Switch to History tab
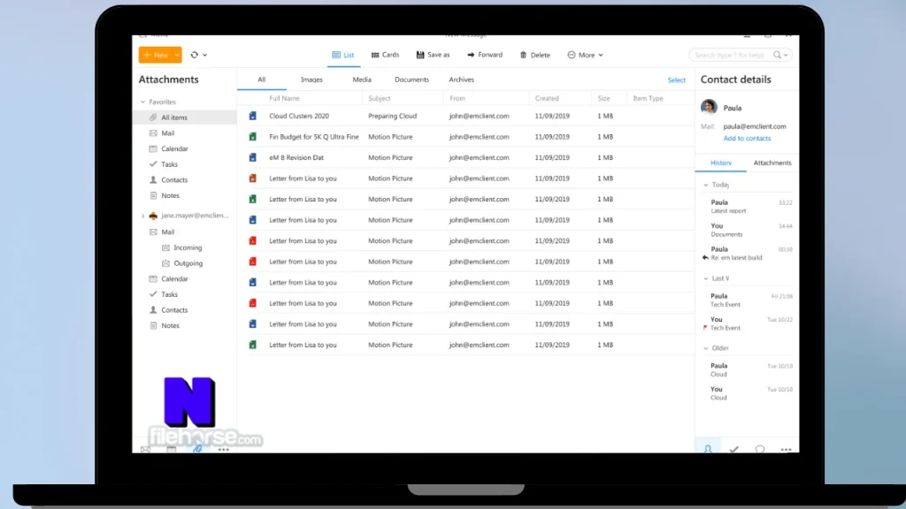Image resolution: width=906 pixels, height=509 pixels. click(x=720, y=163)
